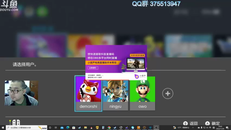This screenshot has width=231, height=130.
Task: Open the orange square app on taskbar
Action: pyautogui.click(x=139, y=128)
